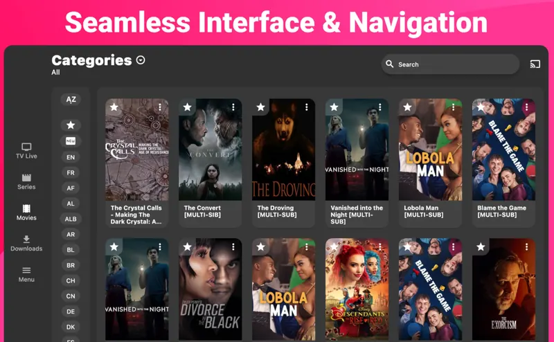The image size is (554, 342).
Task: Click the cast to device icon
Action: (535, 64)
